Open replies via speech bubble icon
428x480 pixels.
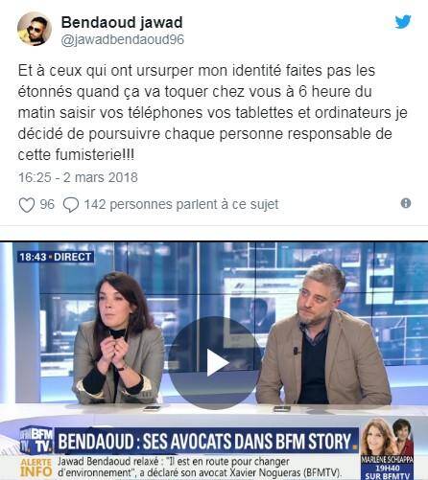pos(71,205)
